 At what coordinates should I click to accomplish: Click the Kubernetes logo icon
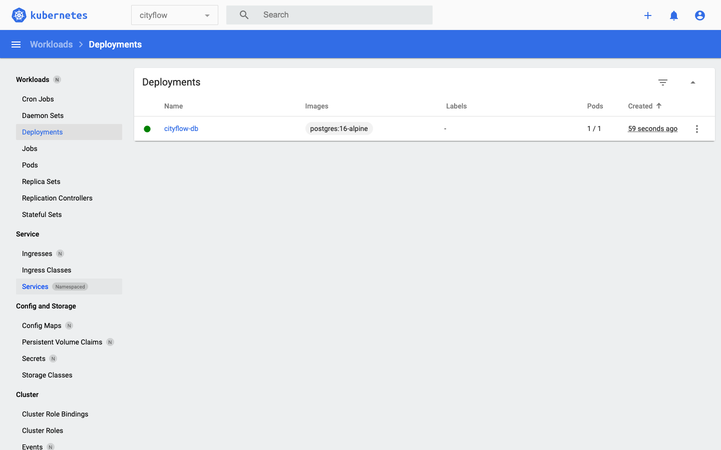click(19, 15)
